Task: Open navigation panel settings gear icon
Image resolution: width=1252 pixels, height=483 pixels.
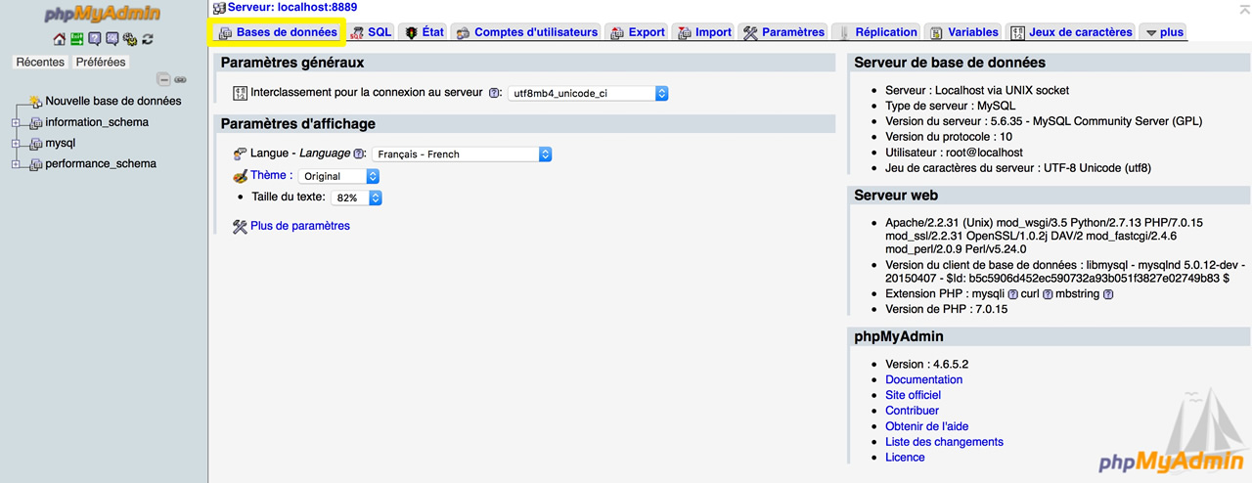Action: [129, 40]
